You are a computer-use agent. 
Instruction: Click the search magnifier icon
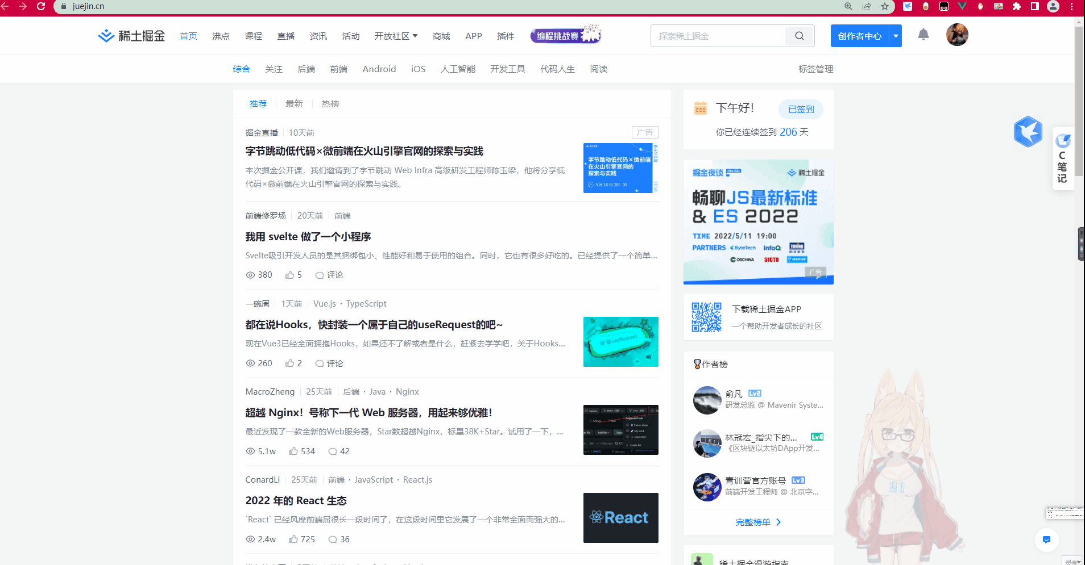[x=799, y=35]
